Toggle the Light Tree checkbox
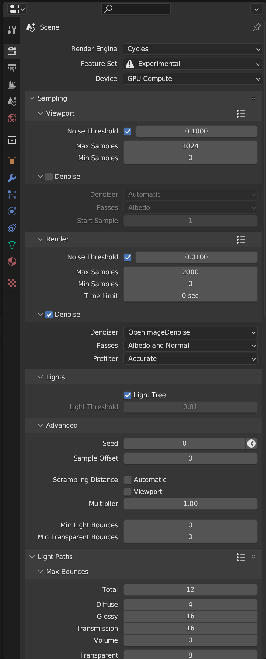The height and width of the screenshot is (659, 266). tap(128, 395)
